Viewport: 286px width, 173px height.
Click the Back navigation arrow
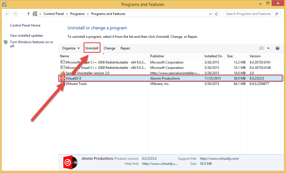[7, 14]
